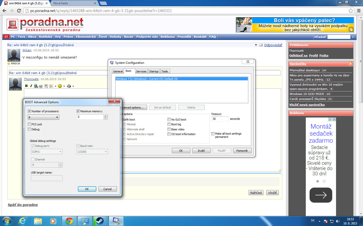Click the Maximum memory spinner up arrow

click(106, 116)
